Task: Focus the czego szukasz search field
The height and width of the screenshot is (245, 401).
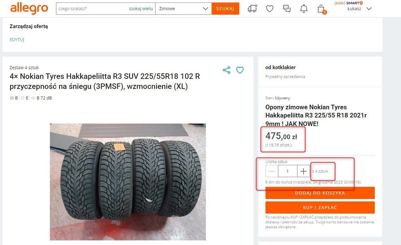Action: coord(92,9)
